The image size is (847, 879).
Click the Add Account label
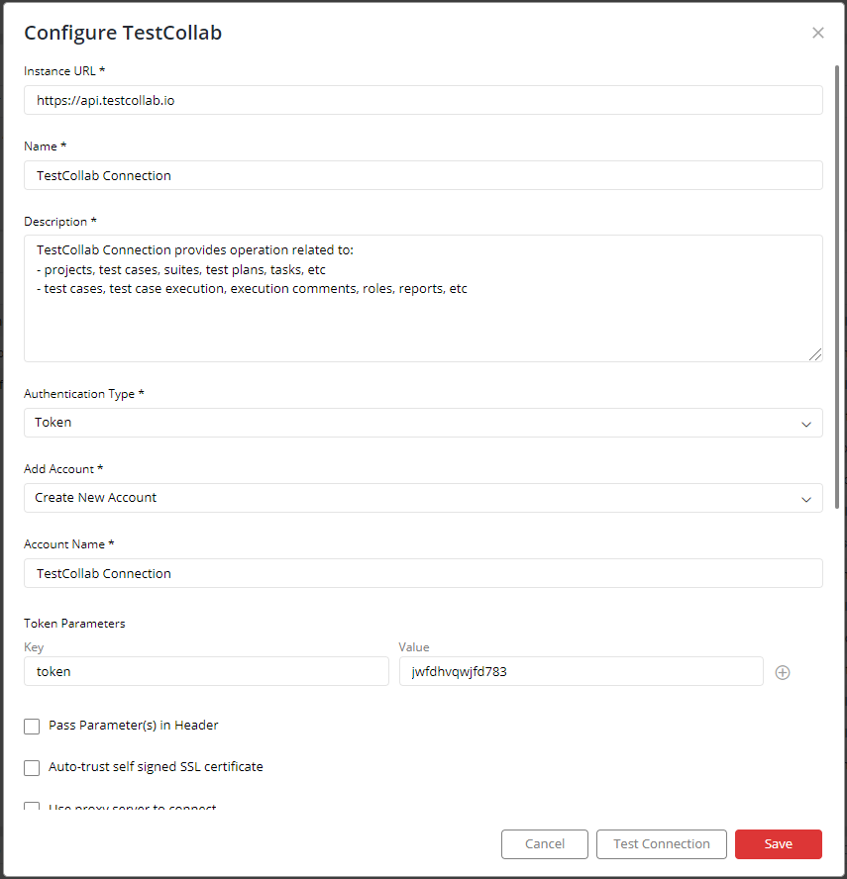point(63,469)
